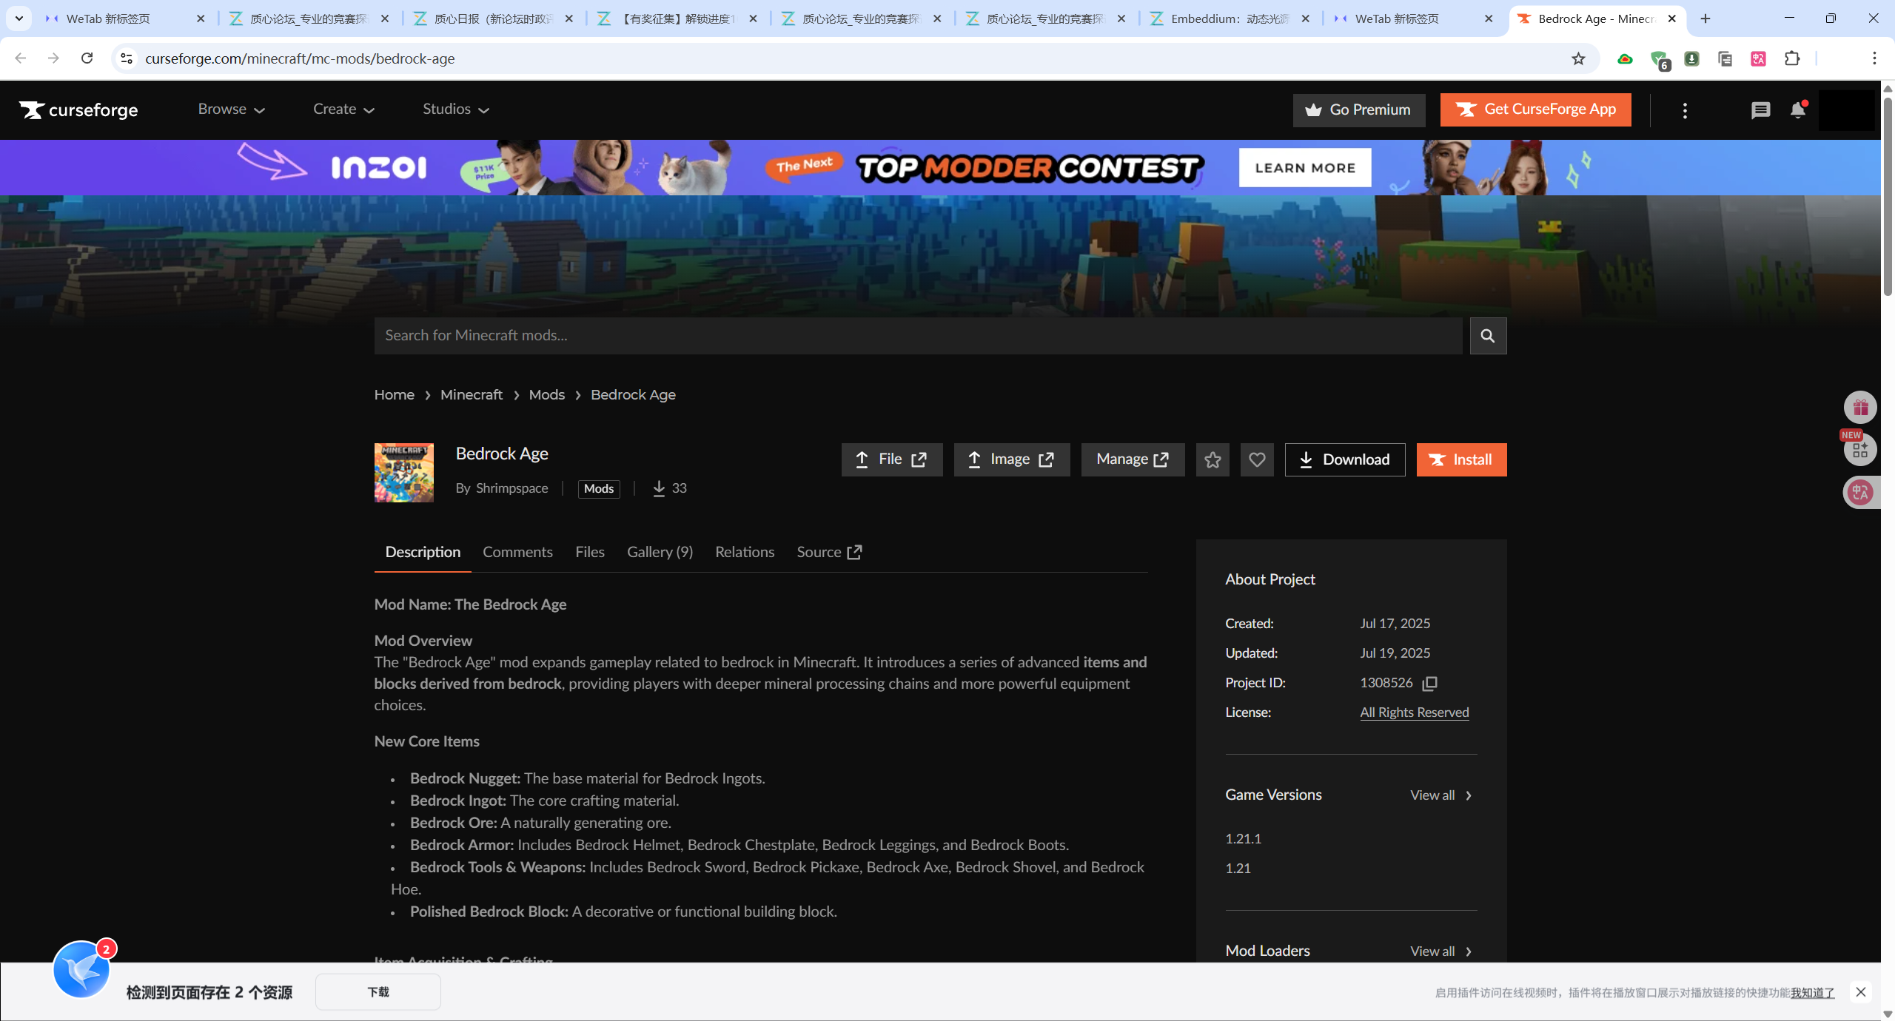Open new browser tab
Viewport: 1895px width, 1021px height.
coord(1705,18)
